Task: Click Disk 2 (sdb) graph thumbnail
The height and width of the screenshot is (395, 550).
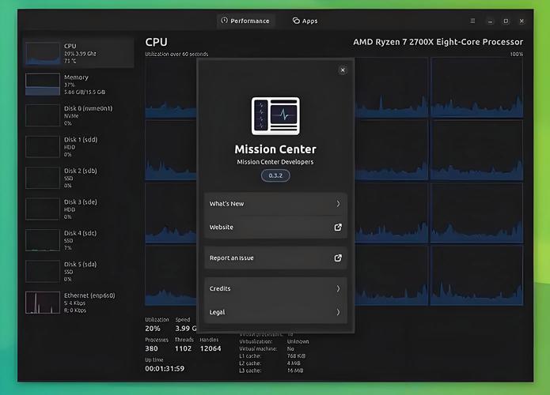Action: click(x=43, y=178)
